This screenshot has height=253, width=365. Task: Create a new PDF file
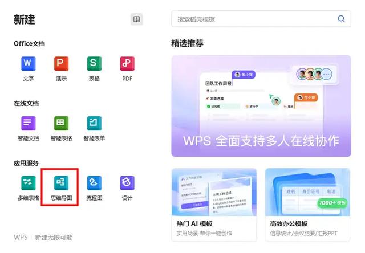[127, 68]
